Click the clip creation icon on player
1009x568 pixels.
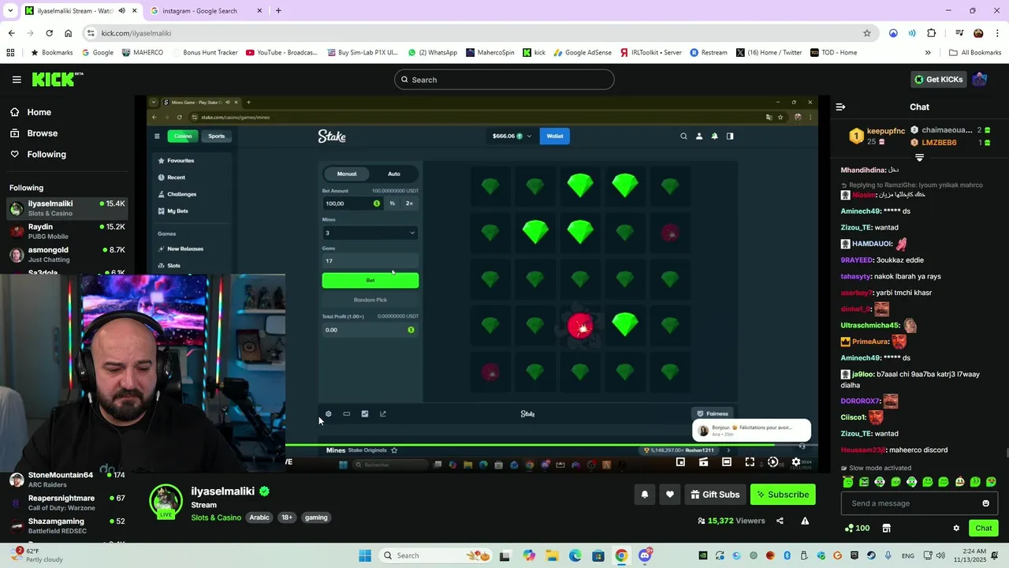(703, 462)
